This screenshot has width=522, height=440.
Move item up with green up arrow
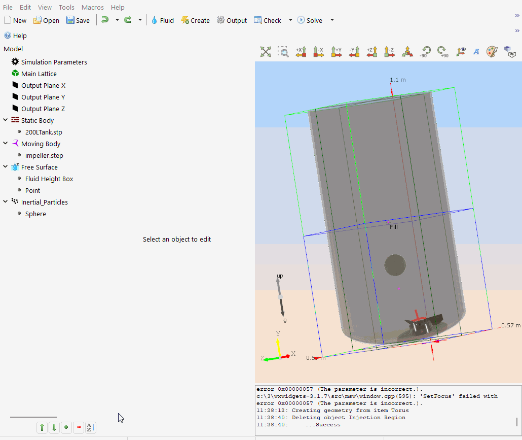click(x=42, y=427)
